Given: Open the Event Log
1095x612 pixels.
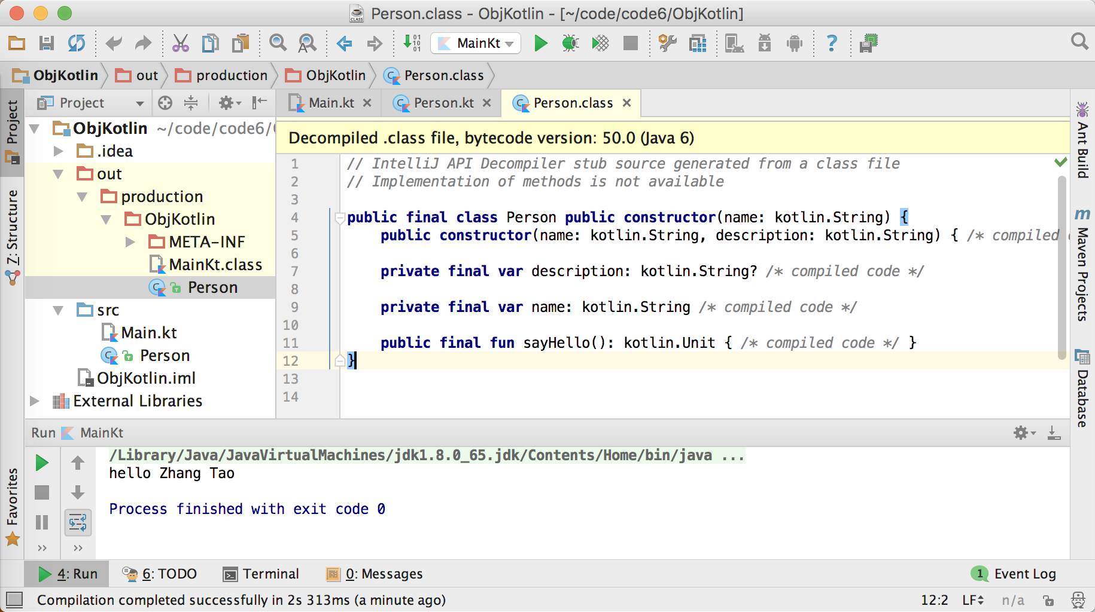Looking at the screenshot, I should [1014, 574].
